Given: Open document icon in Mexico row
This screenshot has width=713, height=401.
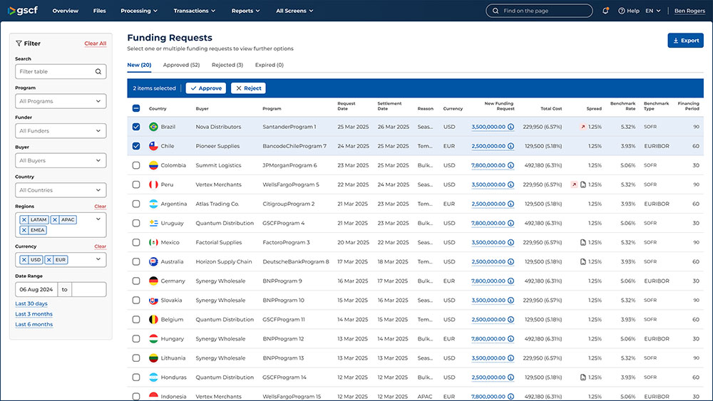Looking at the screenshot, I should click(583, 242).
